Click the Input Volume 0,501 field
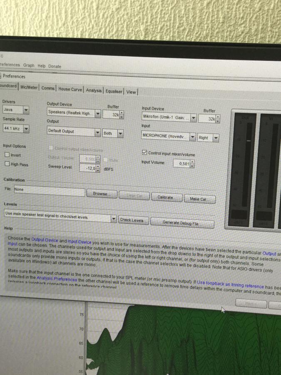The image size is (281, 375). (x=182, y=164)
